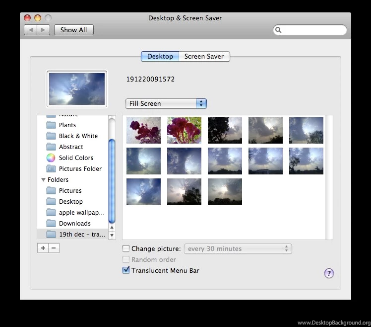371x327 pixels.
Task: Select the Desktop folder in sidebar
Action: point(72,201)
